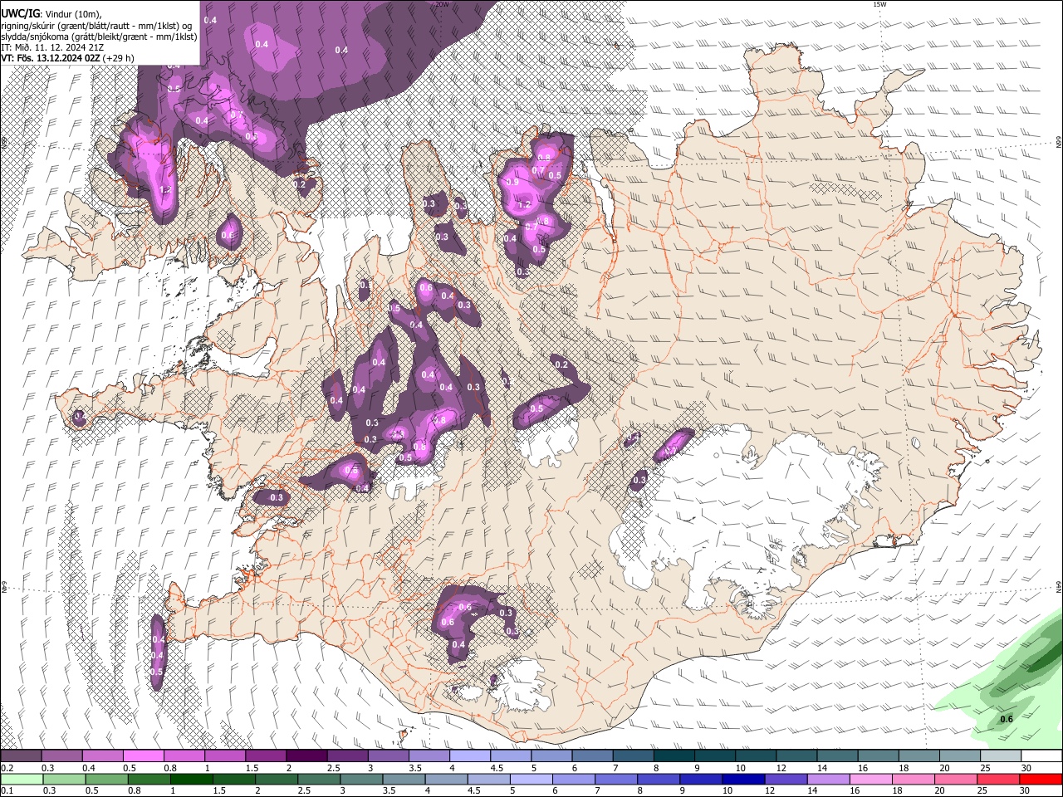Click the 'VT: Fös. 13.12.2024 02Z (+29 h)' line

pos(67,58)
